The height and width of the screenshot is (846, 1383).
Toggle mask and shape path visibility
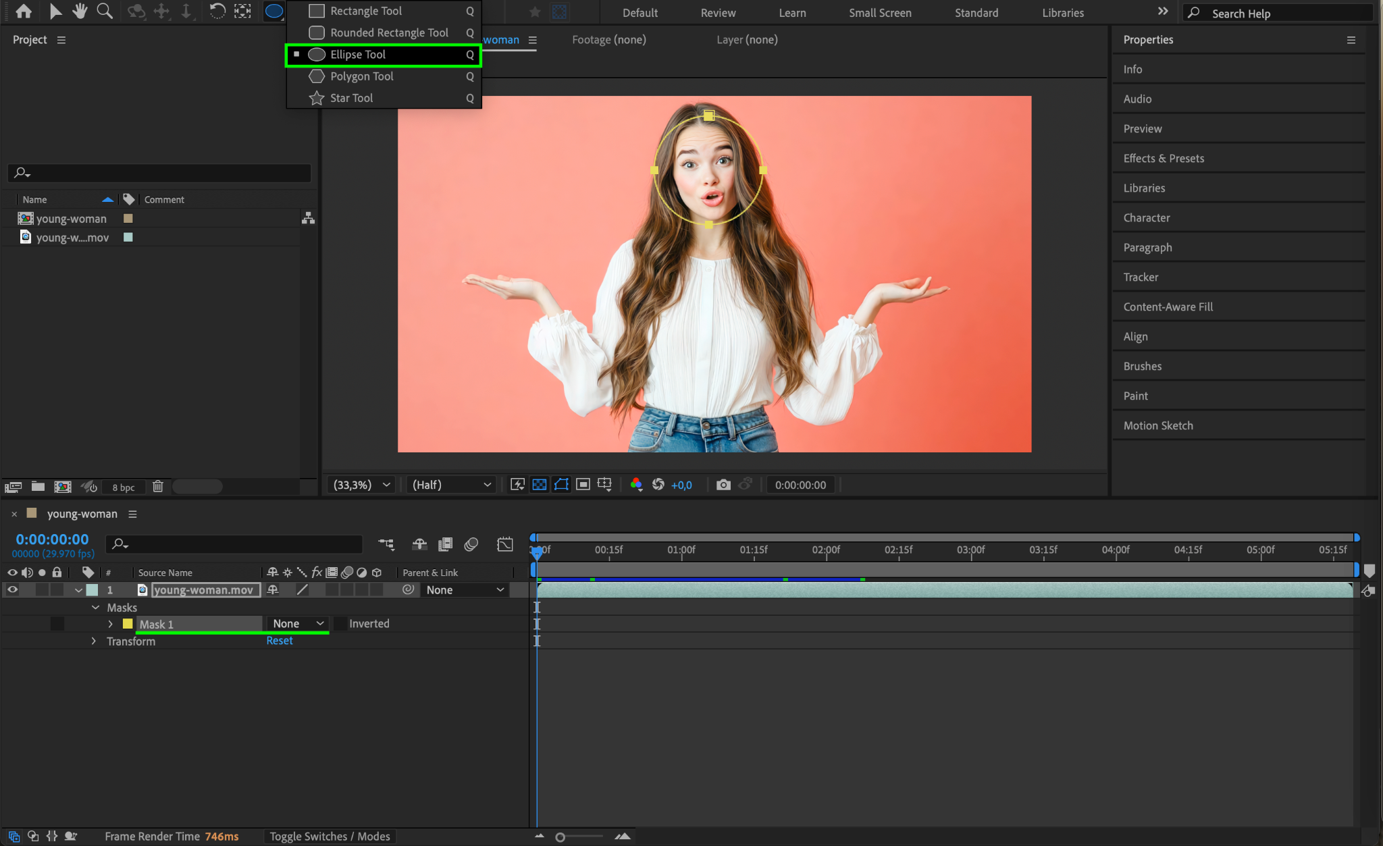pos(561,485)
